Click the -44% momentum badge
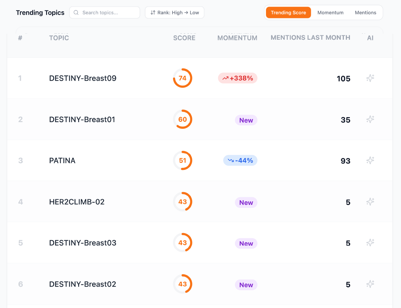Viewport: 401px width, 308px height. point(240,161)
